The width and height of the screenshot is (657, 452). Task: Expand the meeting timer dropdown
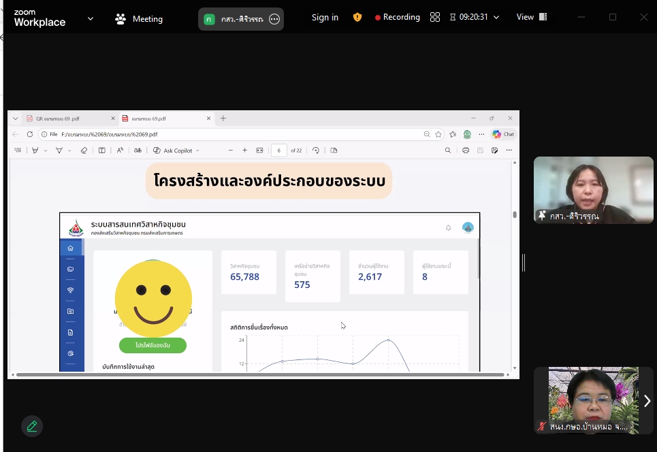point(496,18)
